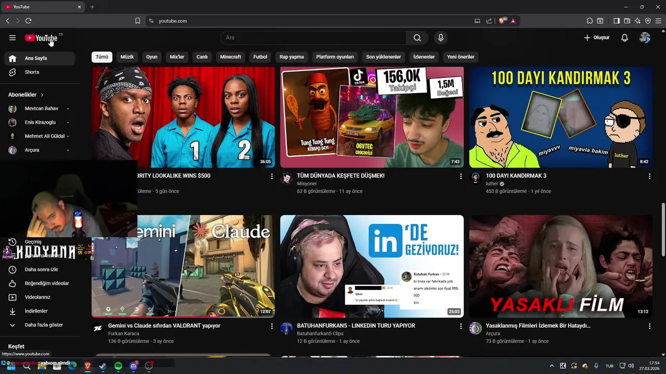Select the Mix'ler filter chip
The height and width of the screenshot is (374, 666).
pyautogui.click(x=177, y=57)
